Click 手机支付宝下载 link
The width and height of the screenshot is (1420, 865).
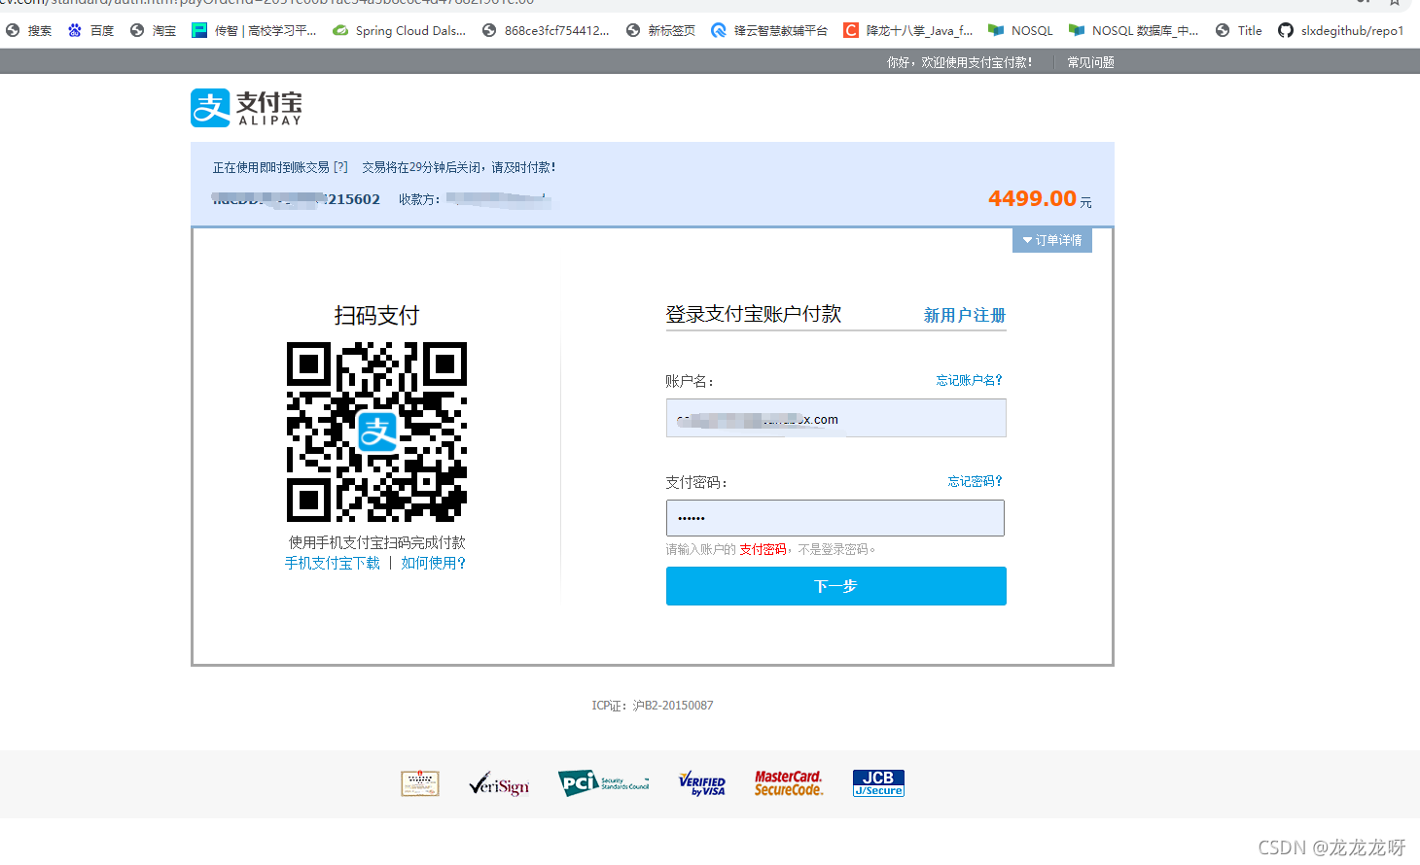point(333,563)
